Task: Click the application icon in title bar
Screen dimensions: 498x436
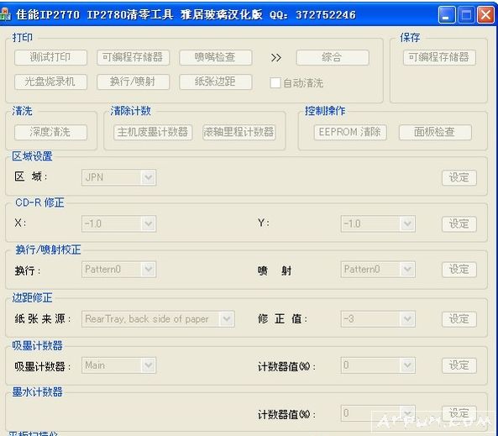Action: [5, 14]
